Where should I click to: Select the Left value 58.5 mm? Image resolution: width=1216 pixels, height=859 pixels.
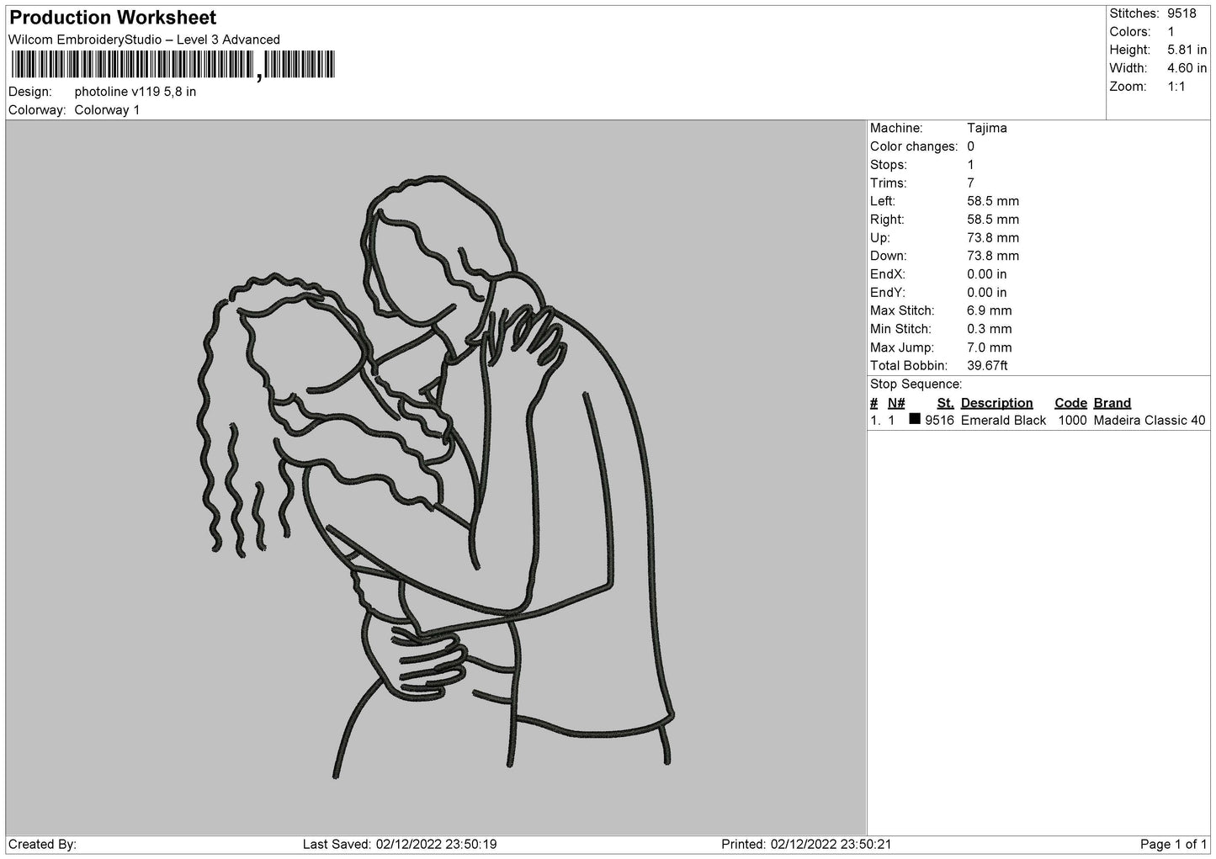click(x=993, y=202)
